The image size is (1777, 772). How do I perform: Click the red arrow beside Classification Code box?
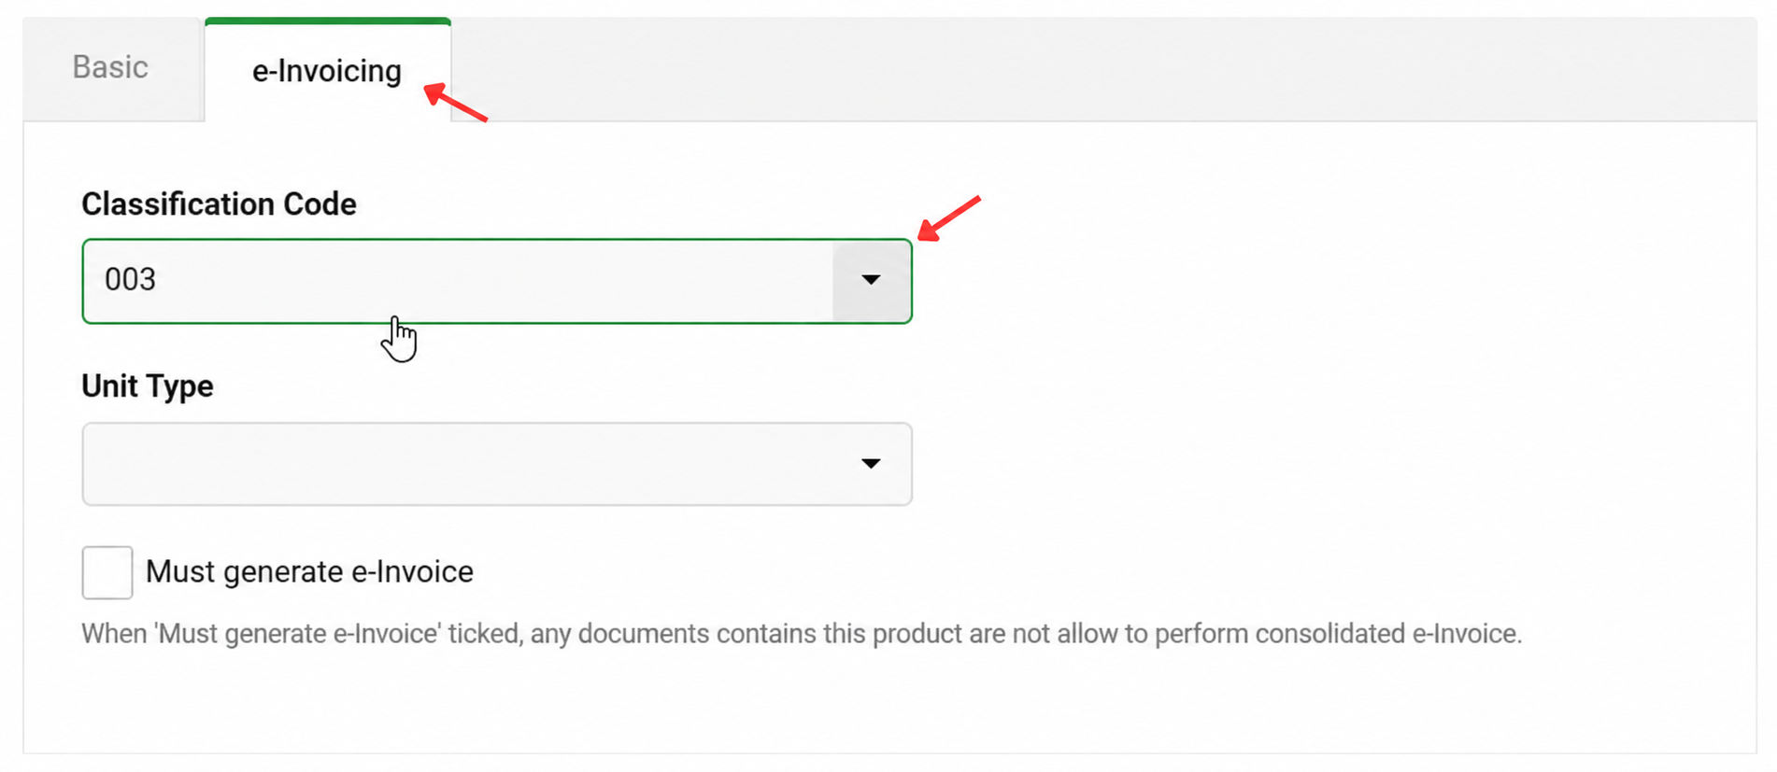pos(949,218)
